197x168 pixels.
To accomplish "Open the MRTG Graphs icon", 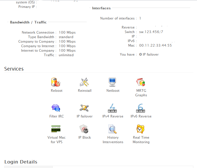I will [141, 82].
